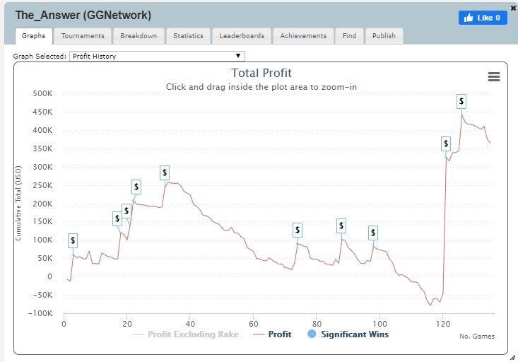This screenshot has width=518, height=362.
Task: Expand the Graph Selected dropdown
Action: point(157,56)
